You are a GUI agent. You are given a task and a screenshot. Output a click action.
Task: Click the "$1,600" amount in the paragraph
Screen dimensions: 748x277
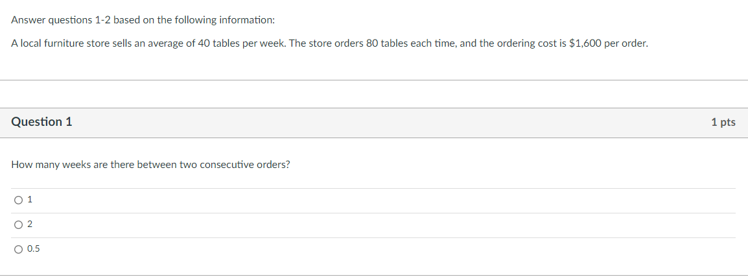583,43
